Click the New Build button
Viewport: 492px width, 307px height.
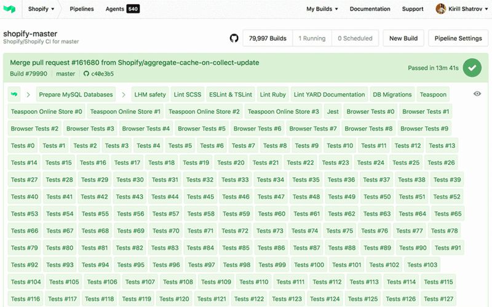403,38
